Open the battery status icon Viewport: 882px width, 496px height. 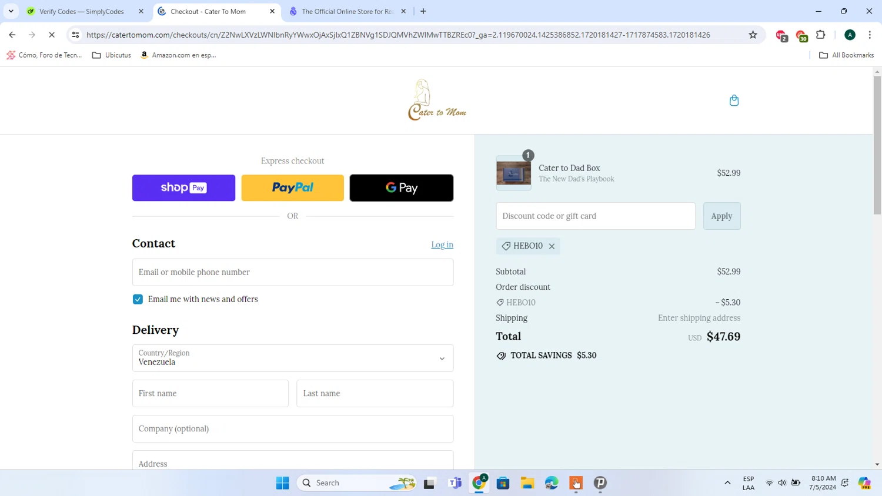(796, 483)
